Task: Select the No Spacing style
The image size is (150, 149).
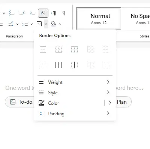Action: [136, 19]
